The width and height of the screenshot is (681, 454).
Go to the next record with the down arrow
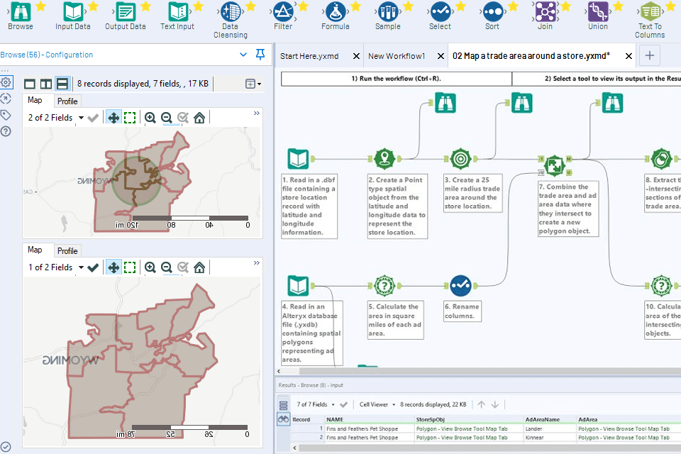pos(495,404)
